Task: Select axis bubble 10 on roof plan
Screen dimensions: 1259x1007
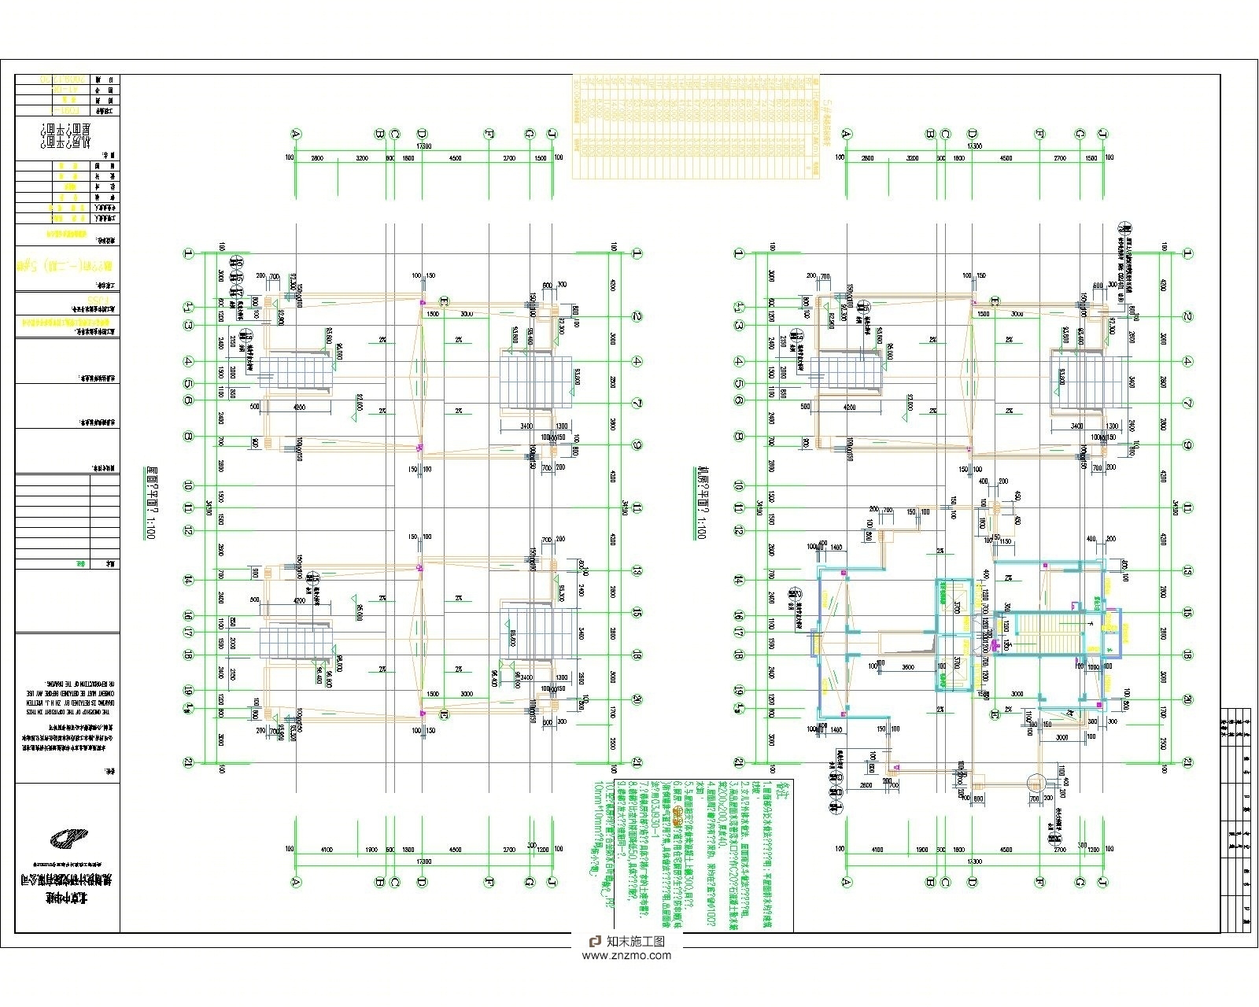Action: 188,486
